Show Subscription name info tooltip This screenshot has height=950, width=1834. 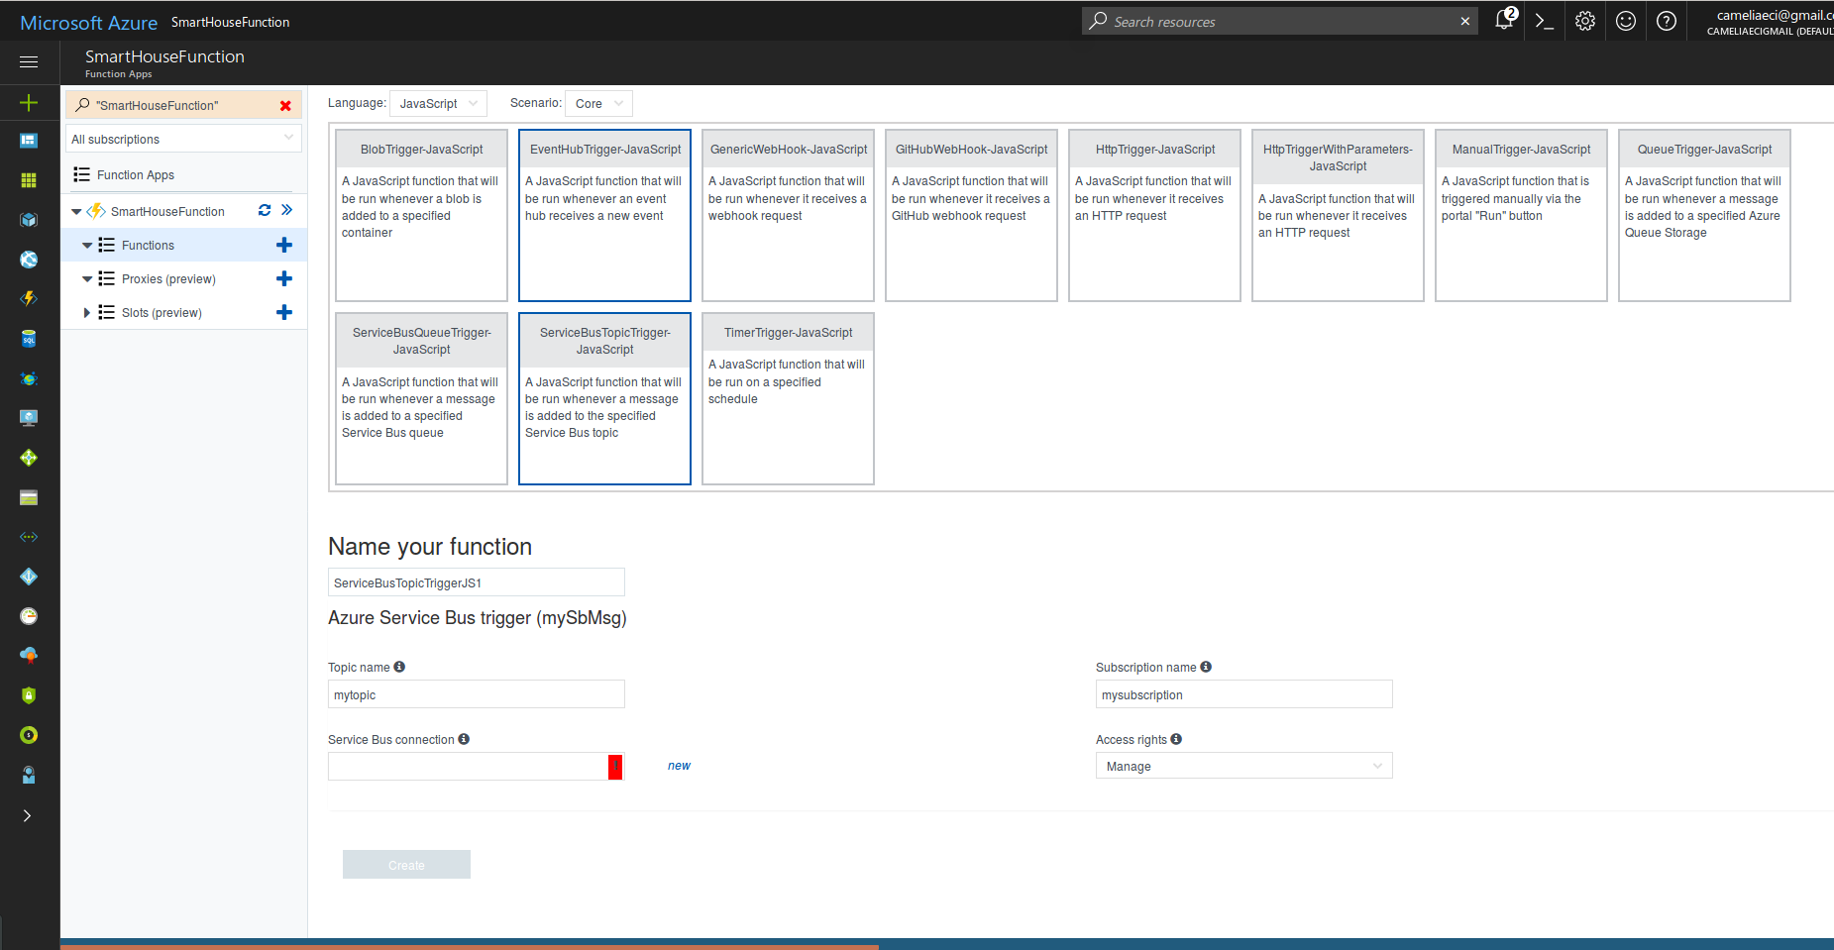pyautogui.click(x=1206, y=667)
